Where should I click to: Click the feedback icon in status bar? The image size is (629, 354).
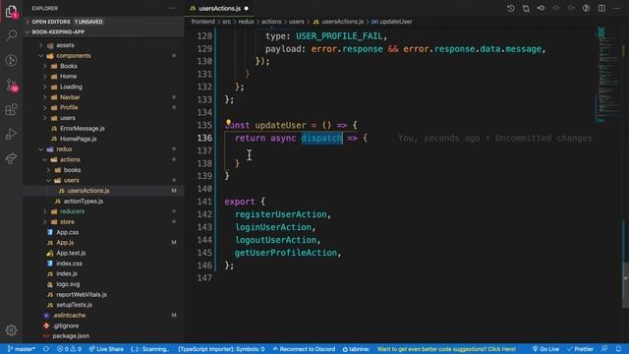[x=604, y=349]
